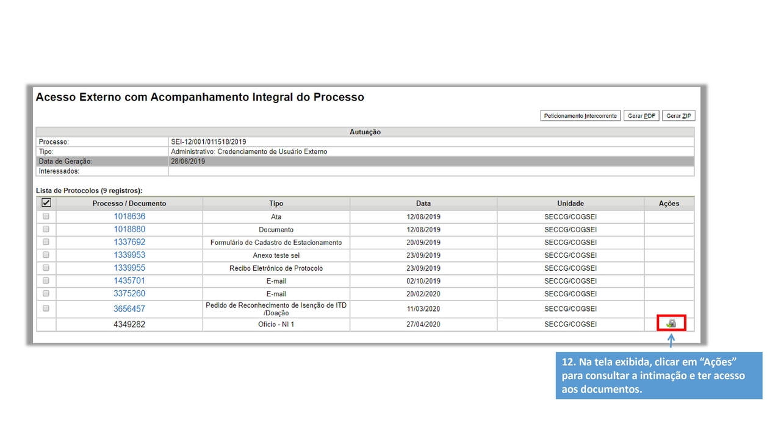Open document link 1018636
Image resolution: width=781 pixels, height=439 pixels.
(129, 216)
